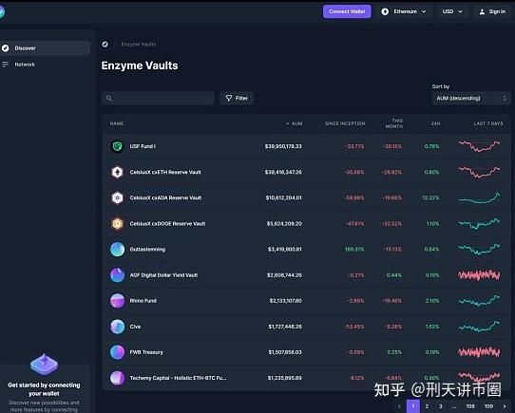The height and width of the screenshot is (413, 515).
Task: Click the Network list icon in sidebar
Action: (x=6, y=65)
